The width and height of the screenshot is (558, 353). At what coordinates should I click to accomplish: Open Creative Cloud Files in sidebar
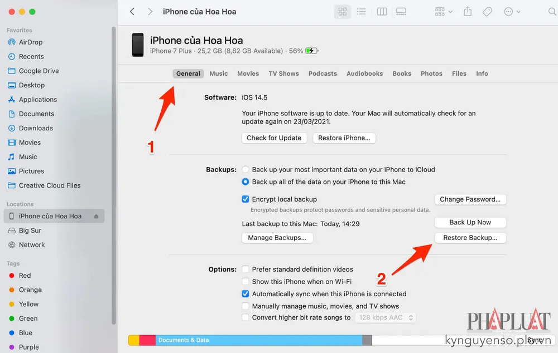(49, 185)
